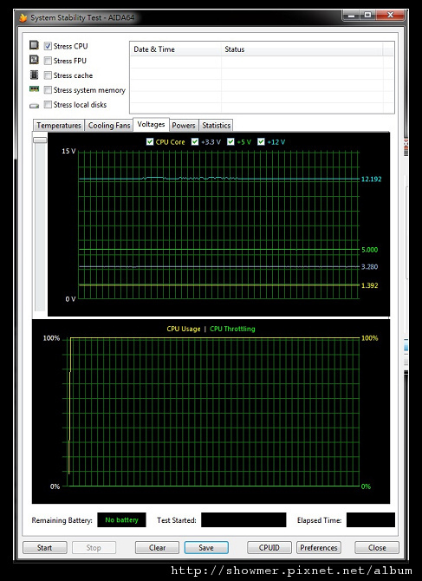Enable the Stress cache checkbox
The image size is (422, 581).
[x=48, y=75]
